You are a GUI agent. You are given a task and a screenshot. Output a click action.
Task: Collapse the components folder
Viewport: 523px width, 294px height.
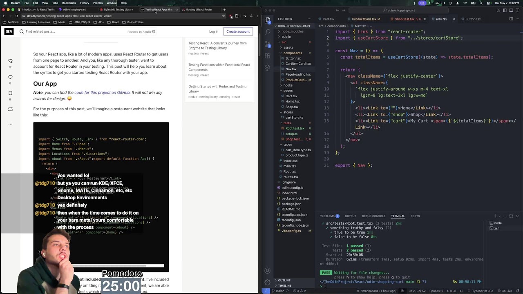pos(293,53)
